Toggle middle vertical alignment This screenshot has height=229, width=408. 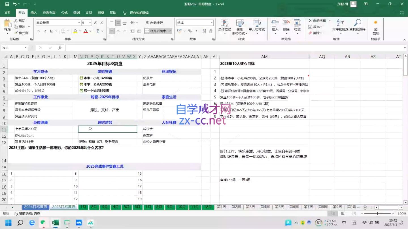[x=118, y=23]
